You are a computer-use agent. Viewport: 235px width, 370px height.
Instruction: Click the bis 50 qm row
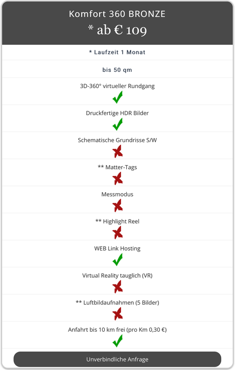coord(118,70)
